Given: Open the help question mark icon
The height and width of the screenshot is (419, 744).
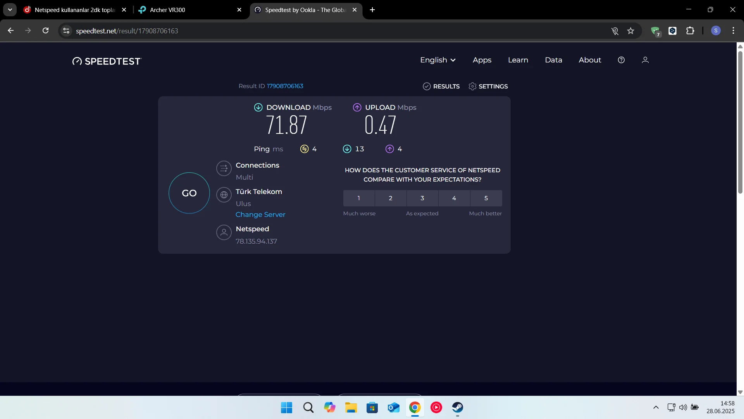Looking at the screenshot, I should click(621, 60).
